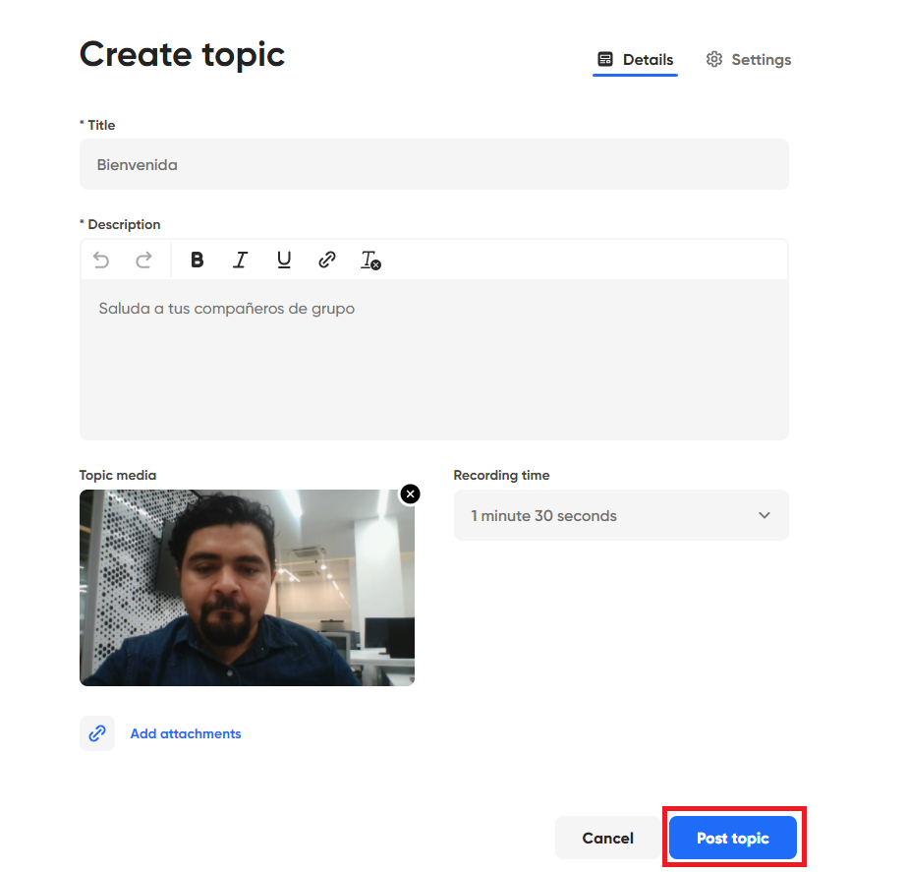Click the gear icon beside Settings

(714, 60)
